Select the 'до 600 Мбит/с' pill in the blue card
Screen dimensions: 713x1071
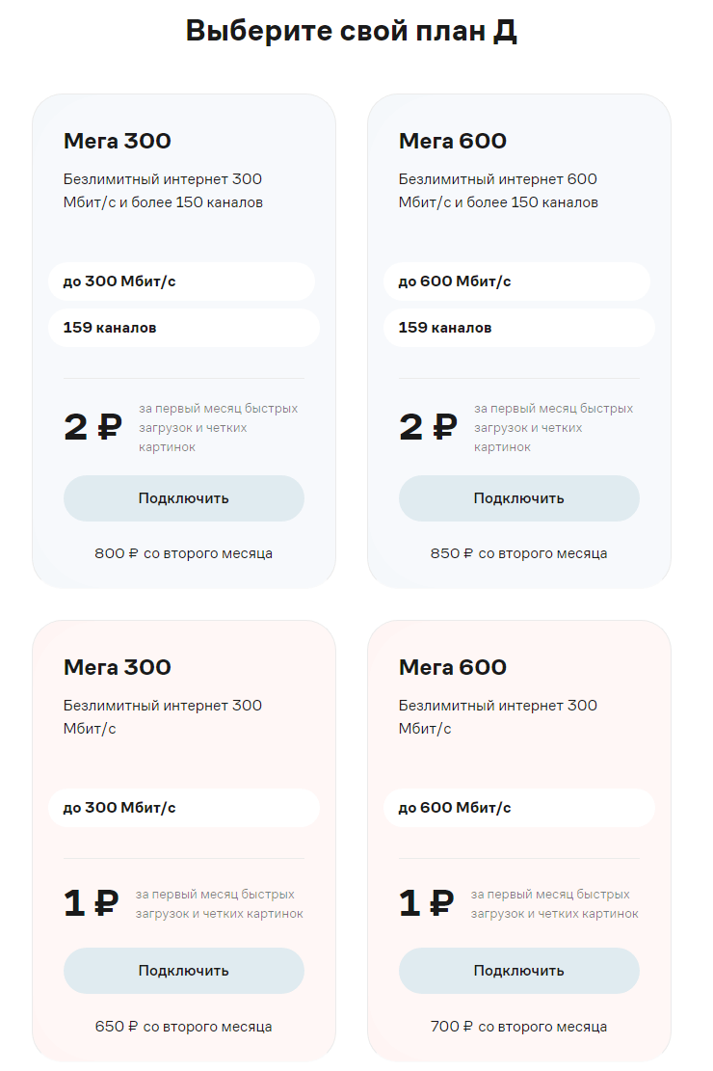click(x=516, y=281)
